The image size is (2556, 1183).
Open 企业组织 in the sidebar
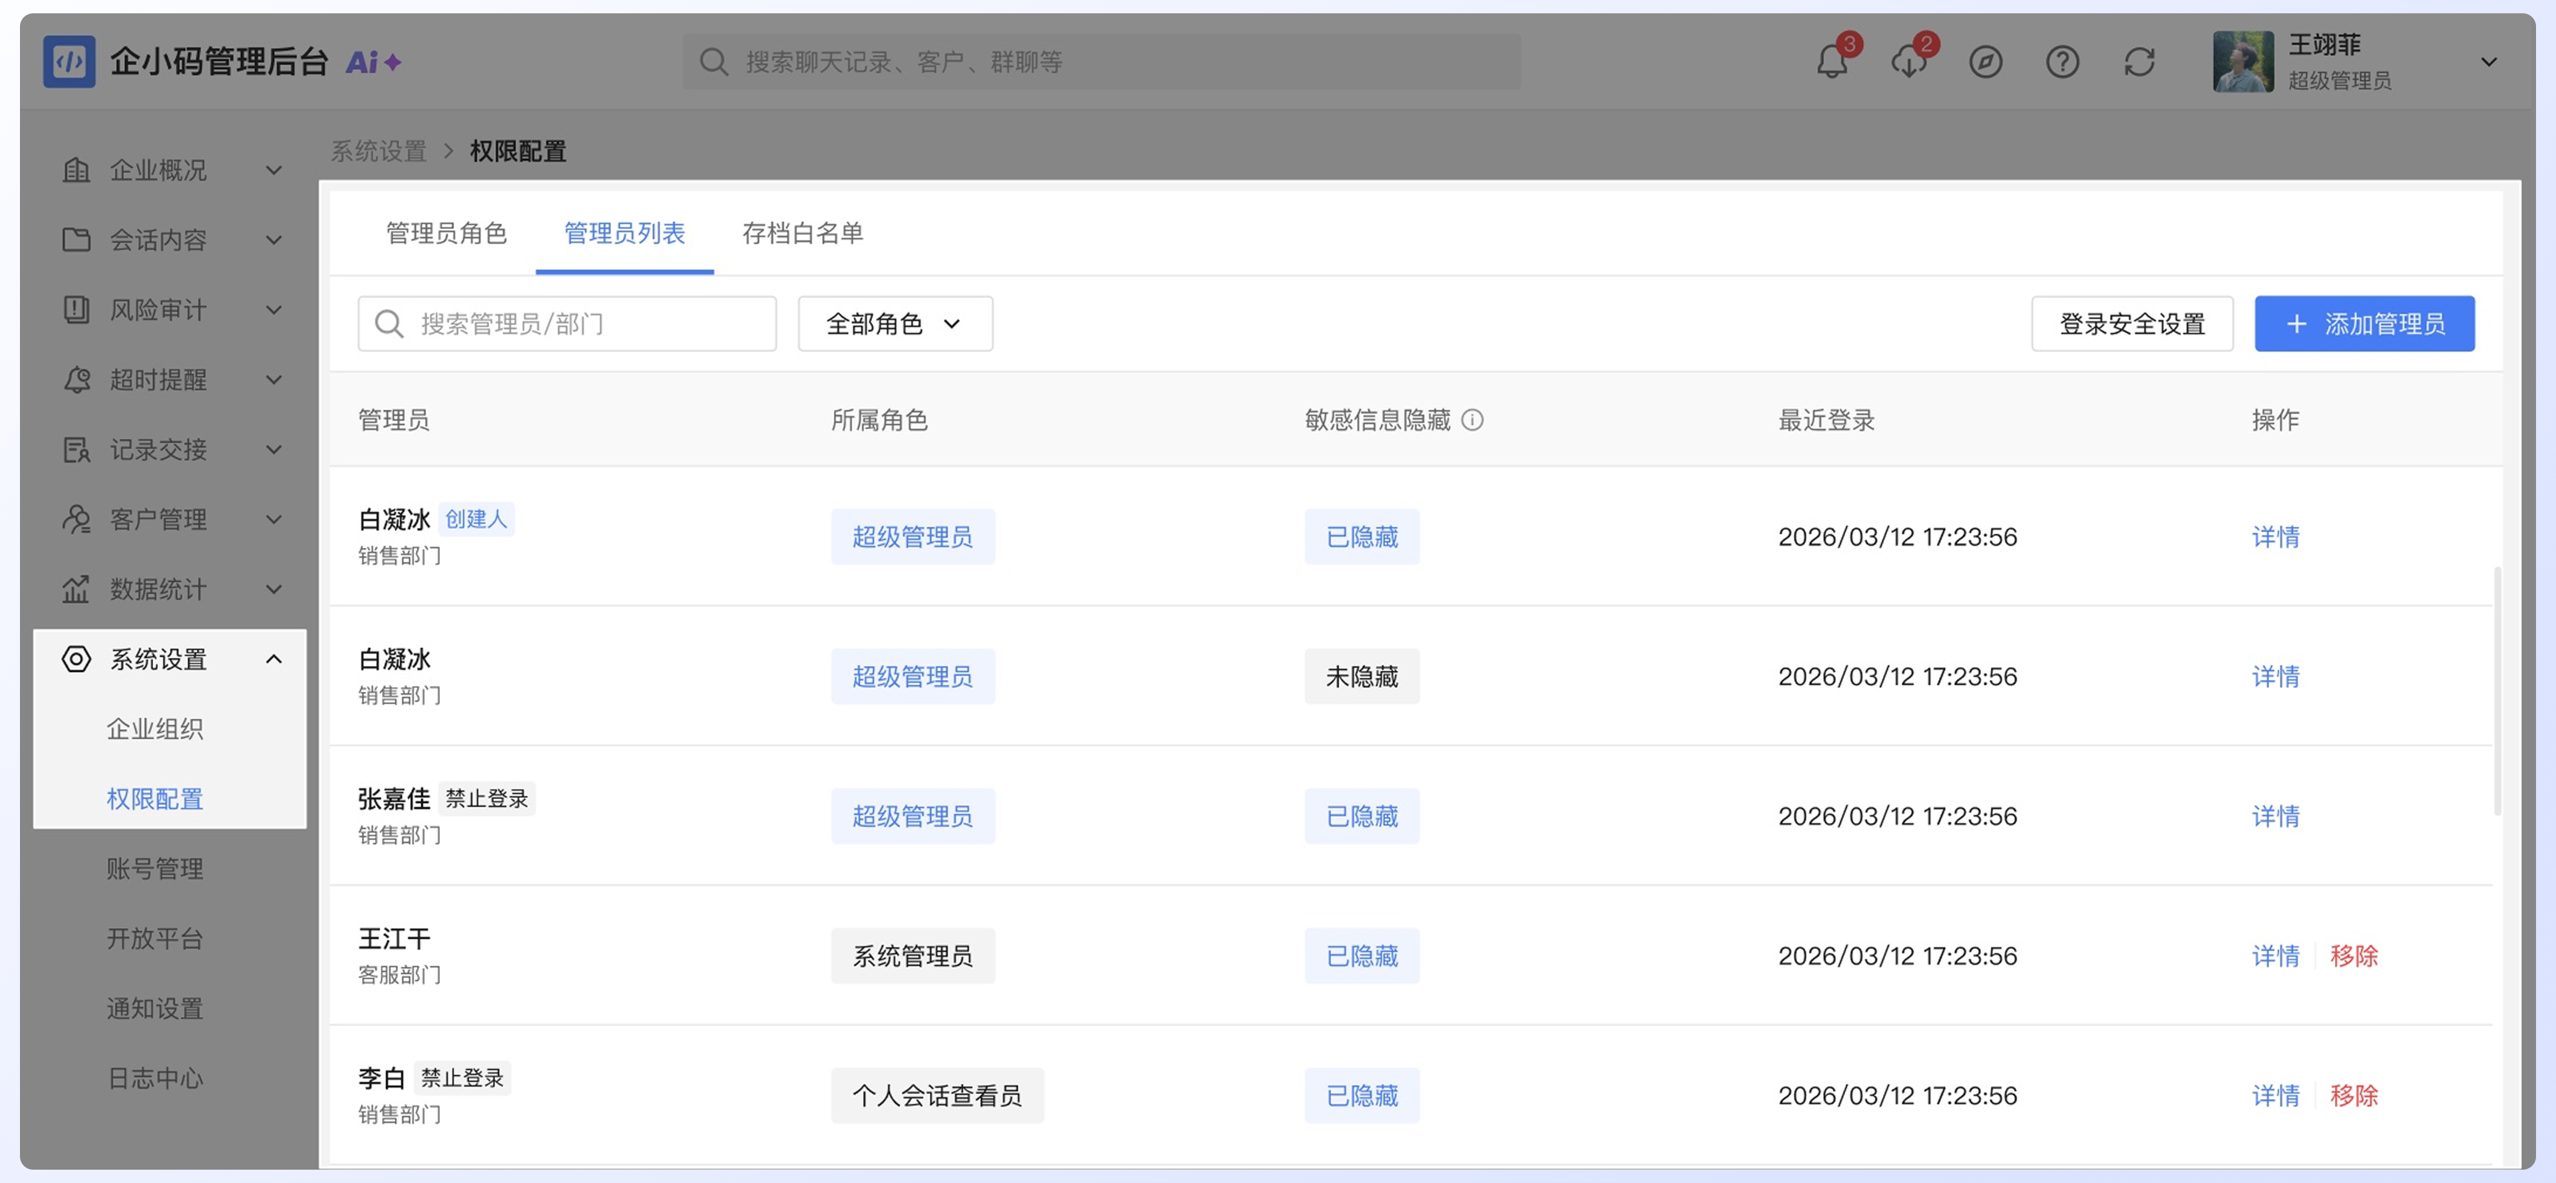point(155,729)
